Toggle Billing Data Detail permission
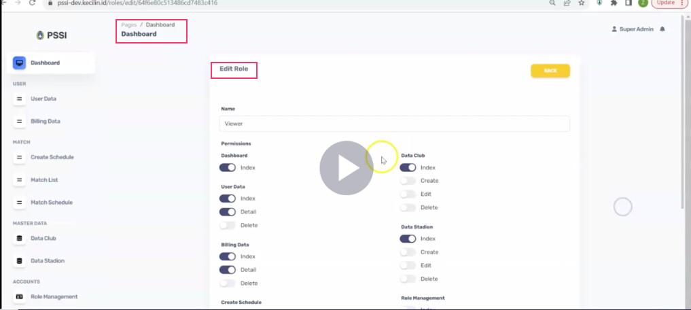Viewport: 691px width, 310px height. (x=228, y=270)
